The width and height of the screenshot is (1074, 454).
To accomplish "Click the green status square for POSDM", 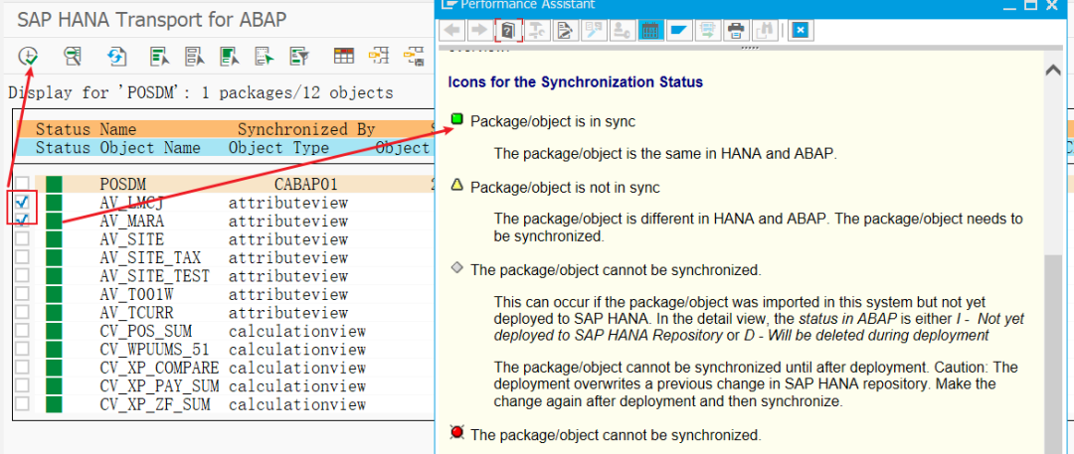I will click(54, 184).
